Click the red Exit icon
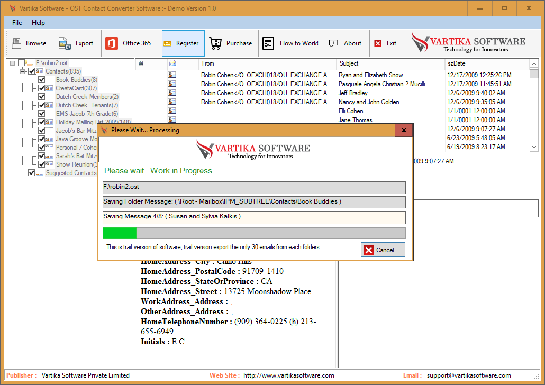Viewport: 545px width, 385px height. pyautogui.click(x=378, y=43)
